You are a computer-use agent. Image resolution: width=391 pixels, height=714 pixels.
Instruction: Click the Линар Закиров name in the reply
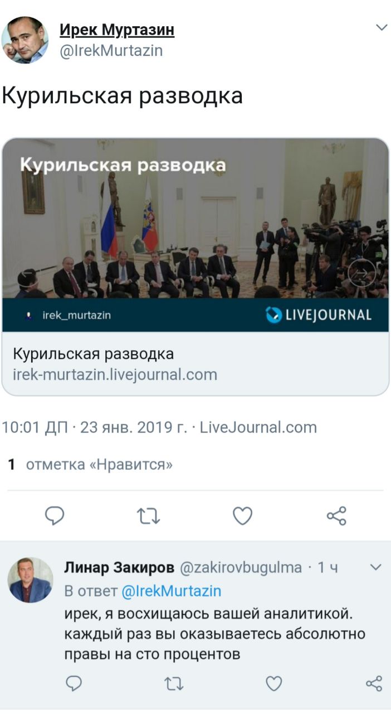click(x=119, y=568)
